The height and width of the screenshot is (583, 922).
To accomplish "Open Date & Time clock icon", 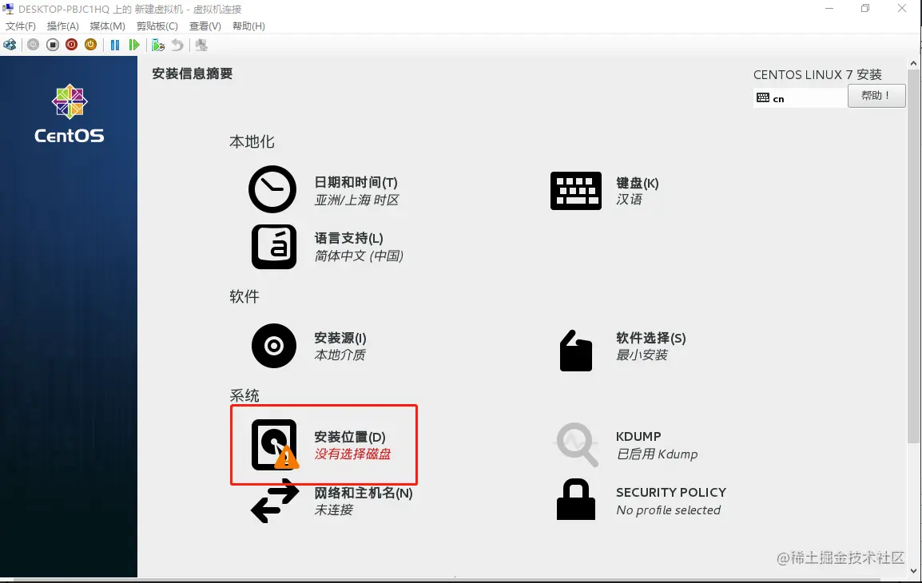I will click(272, 189).
